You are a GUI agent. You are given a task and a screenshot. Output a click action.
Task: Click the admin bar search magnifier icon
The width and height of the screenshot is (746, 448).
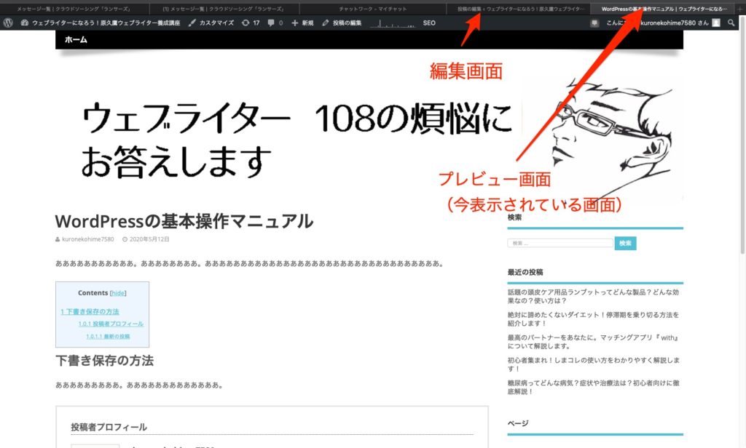pos(731,23)
